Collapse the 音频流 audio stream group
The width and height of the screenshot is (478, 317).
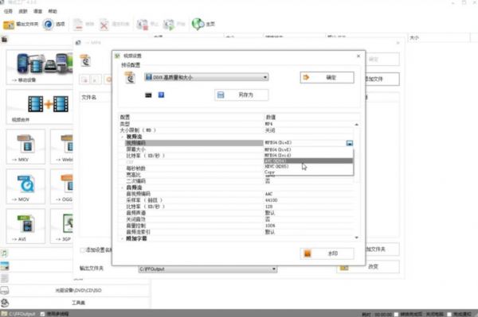[122, 187]
